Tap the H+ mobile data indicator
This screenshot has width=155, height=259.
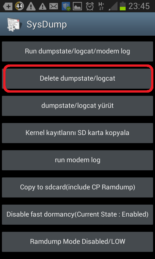(101, 6)
